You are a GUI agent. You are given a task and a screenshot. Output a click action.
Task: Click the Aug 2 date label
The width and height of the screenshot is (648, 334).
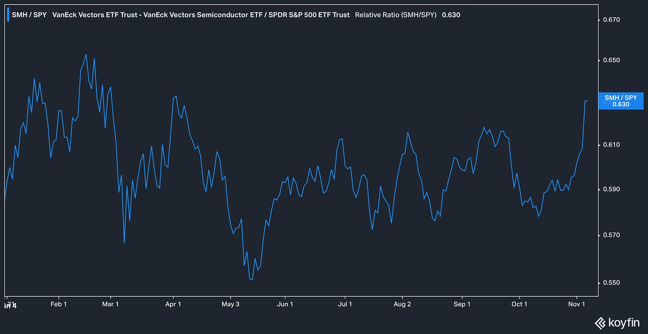tap(402, 304)
